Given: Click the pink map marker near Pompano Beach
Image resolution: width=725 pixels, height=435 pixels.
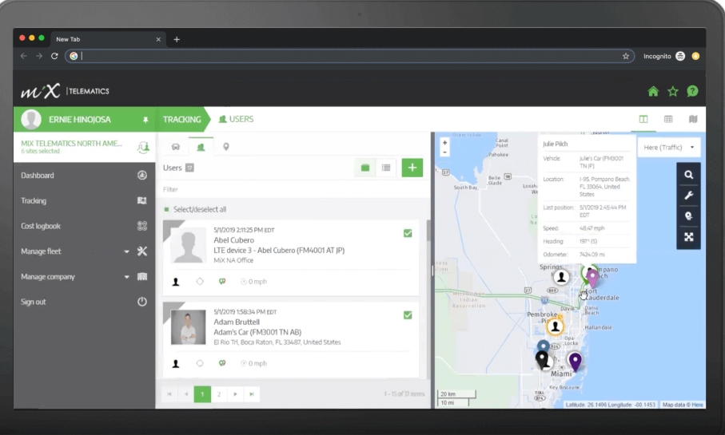Looking at the screenshot, I should [x=592, y=279].
